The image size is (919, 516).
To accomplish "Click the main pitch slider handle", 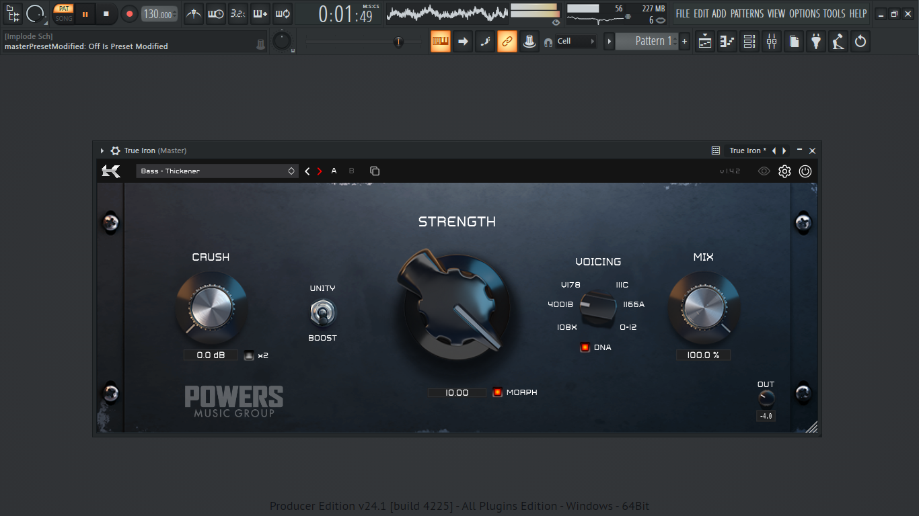I will (398, 42).
